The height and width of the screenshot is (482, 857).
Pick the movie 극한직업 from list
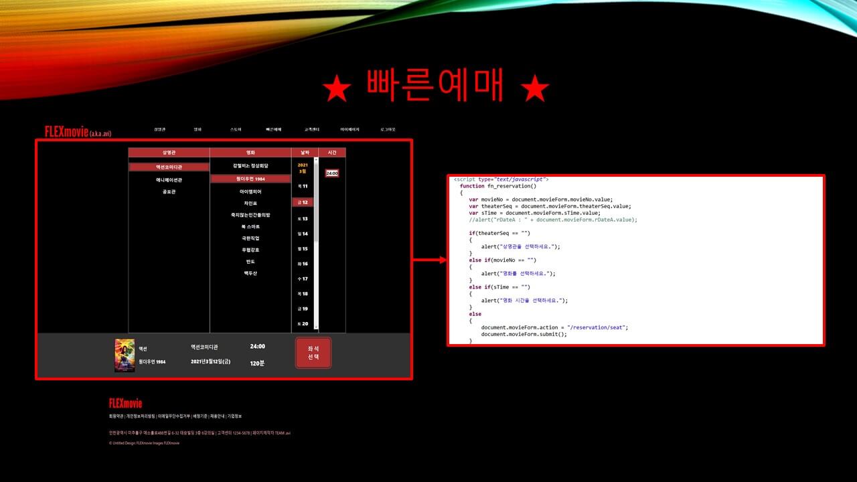pos(250,238)
